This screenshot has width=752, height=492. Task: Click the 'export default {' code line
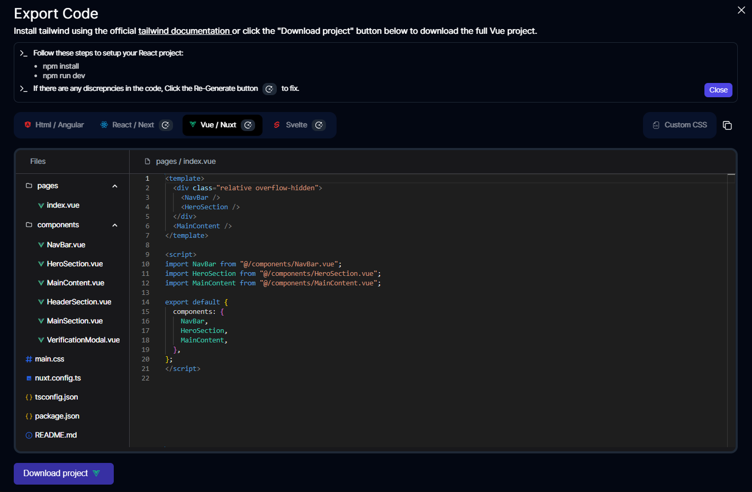[196, 302]
